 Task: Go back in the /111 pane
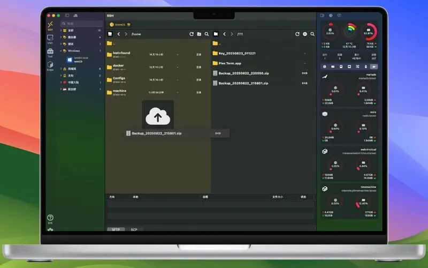click(224, 34)
